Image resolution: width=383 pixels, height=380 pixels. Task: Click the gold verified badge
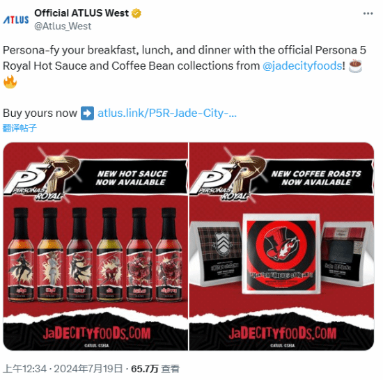click(x=136, y=13)
